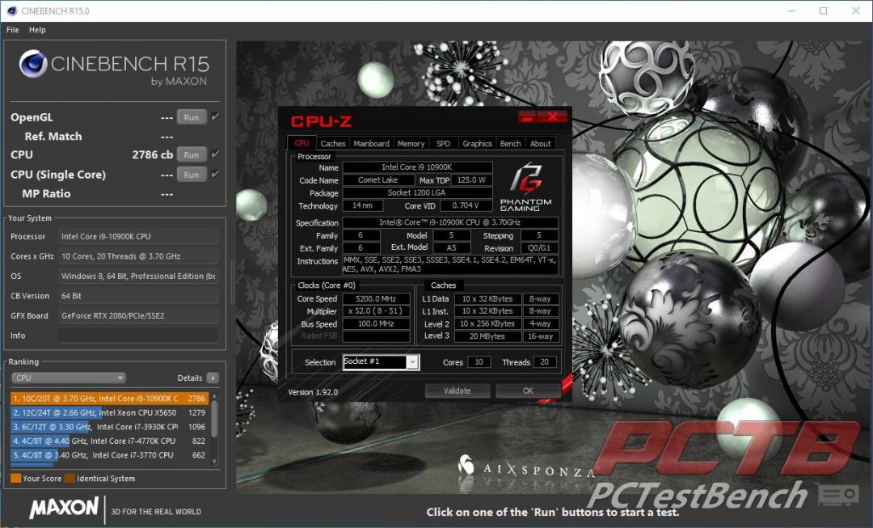
Task: Switch to the Mainboard tab in CPU-Z
Action: (371, 143)
